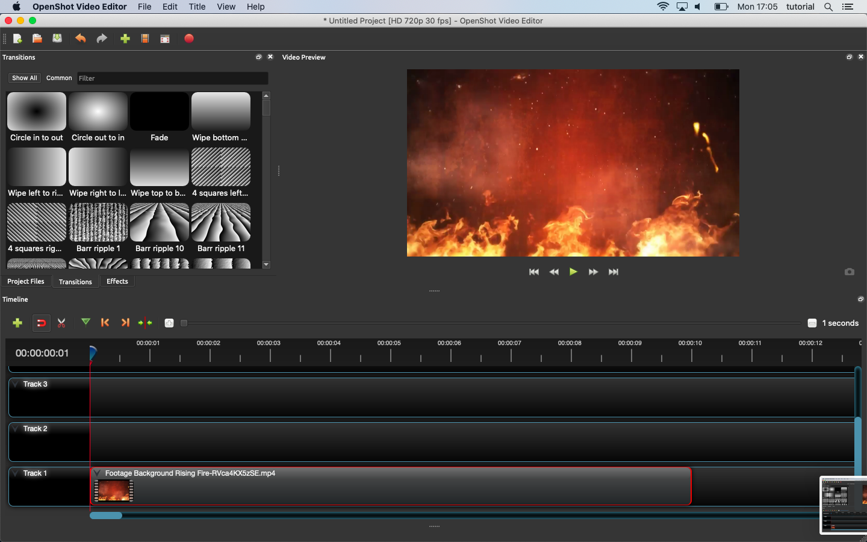
Task: Play the video preview
Action: click(573, 272)
